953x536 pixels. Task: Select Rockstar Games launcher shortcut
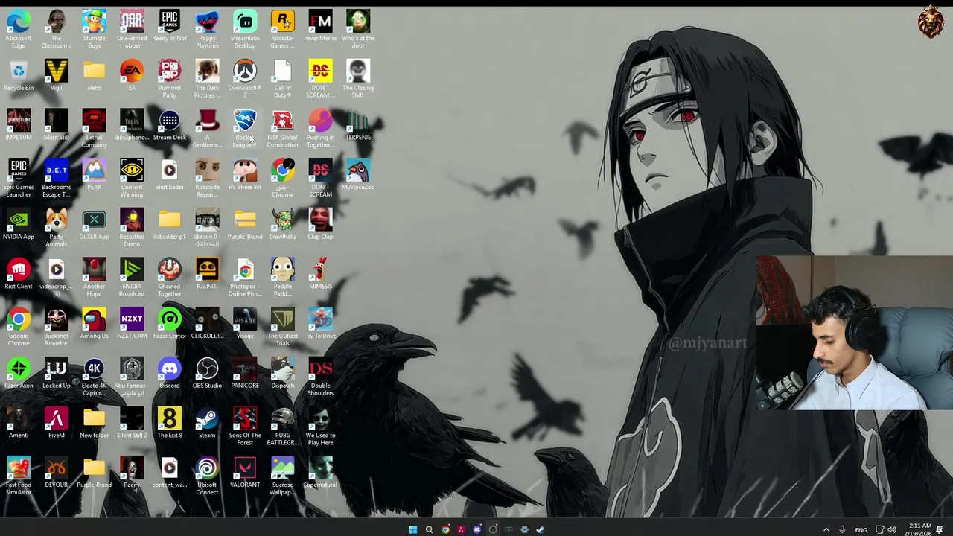coord(282,29)
